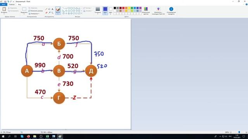Screen dimensions: 248x139
Task: Open Skype from the taskbar
Action: pos(22,136)
